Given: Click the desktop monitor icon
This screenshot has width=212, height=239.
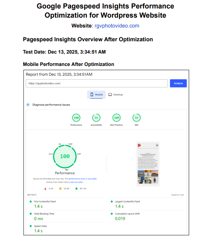Looking at the screenshot, I should 110,95.
